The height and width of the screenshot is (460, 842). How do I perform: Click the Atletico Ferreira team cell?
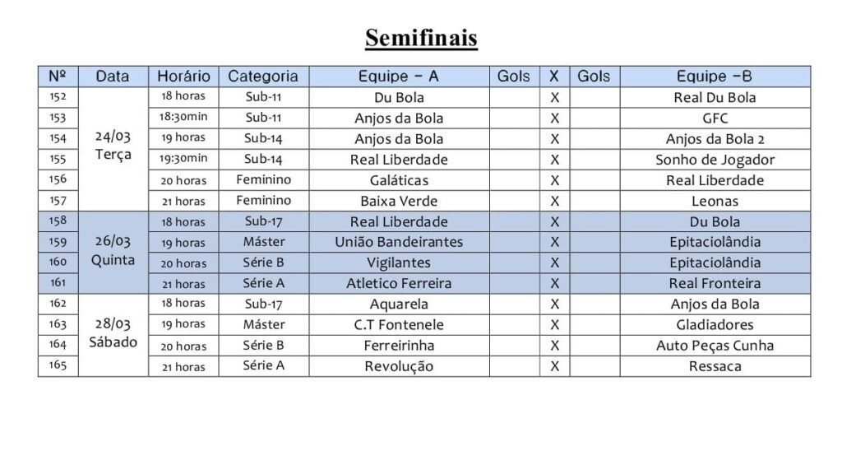399,283
